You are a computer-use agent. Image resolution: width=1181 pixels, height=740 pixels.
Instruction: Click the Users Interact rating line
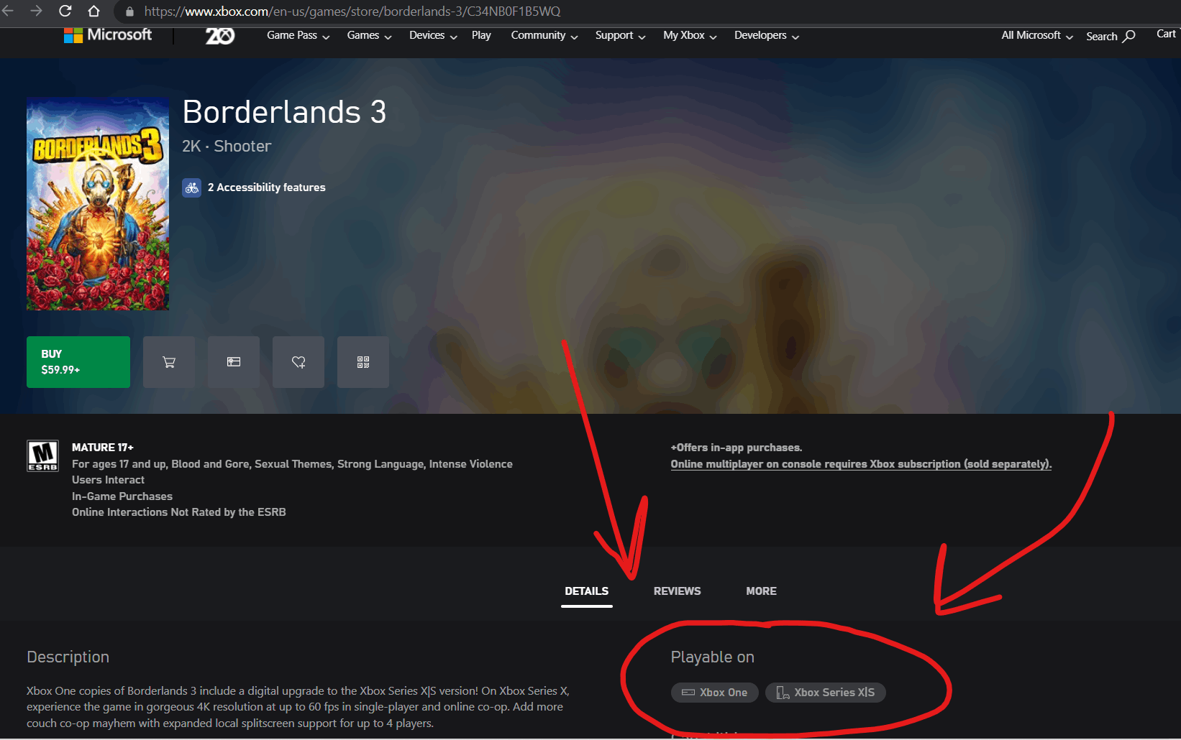(x=108, y=480)
